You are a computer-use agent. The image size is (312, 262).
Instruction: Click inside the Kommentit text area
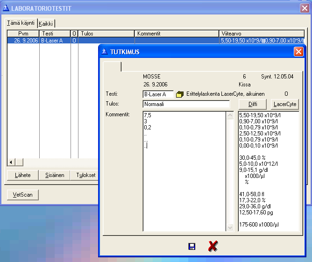point(184,171)
